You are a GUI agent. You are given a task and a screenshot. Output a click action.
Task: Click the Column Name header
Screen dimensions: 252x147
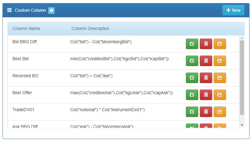coord(26,28)
